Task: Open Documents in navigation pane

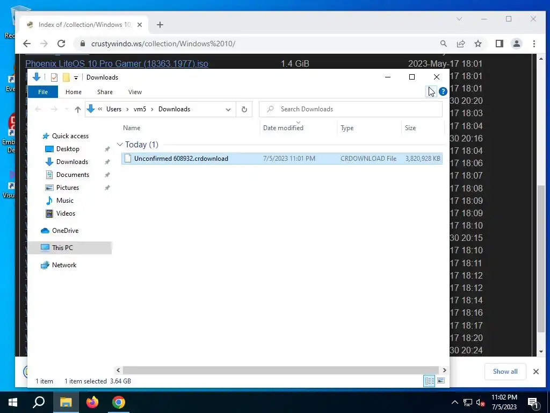Action: (73, 175)
